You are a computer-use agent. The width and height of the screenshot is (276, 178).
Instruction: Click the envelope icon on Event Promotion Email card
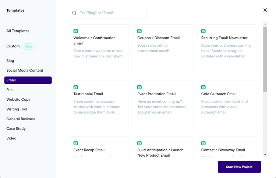tap(139, 87)
